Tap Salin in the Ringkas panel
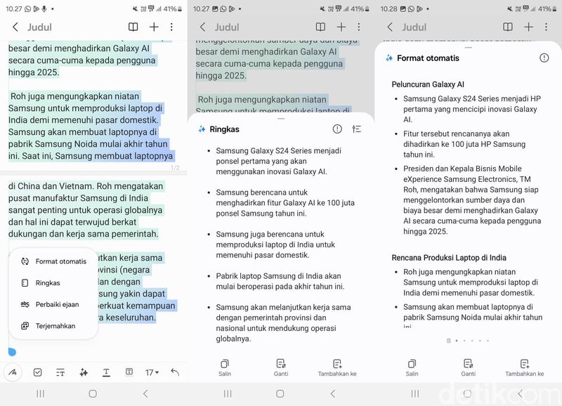Image resolution: width=562 pixels, height=406 pixels. pyautogui.click(x=225, y=367)
